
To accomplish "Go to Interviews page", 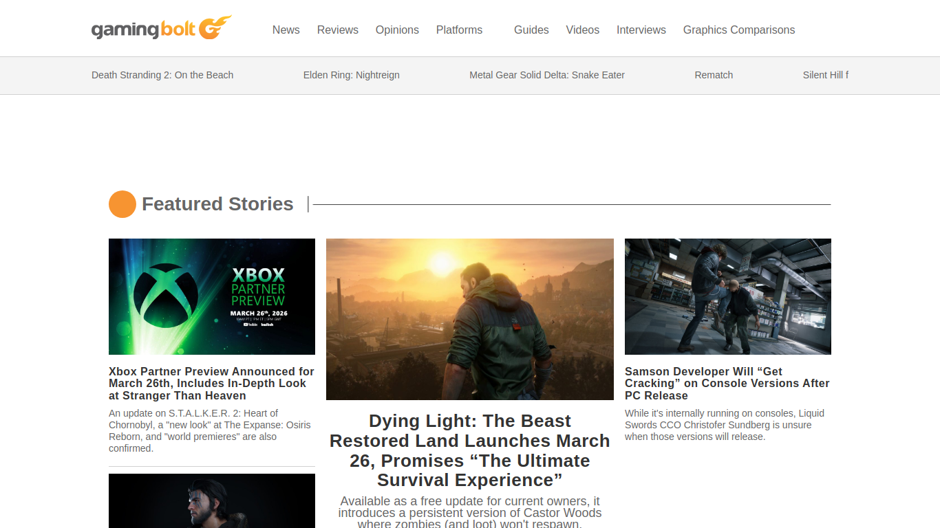I will pos(641,30).
